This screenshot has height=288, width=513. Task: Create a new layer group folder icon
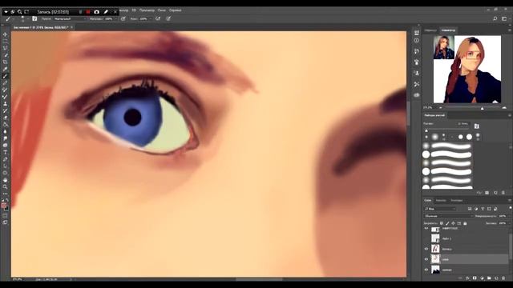(x=489, y=278)
